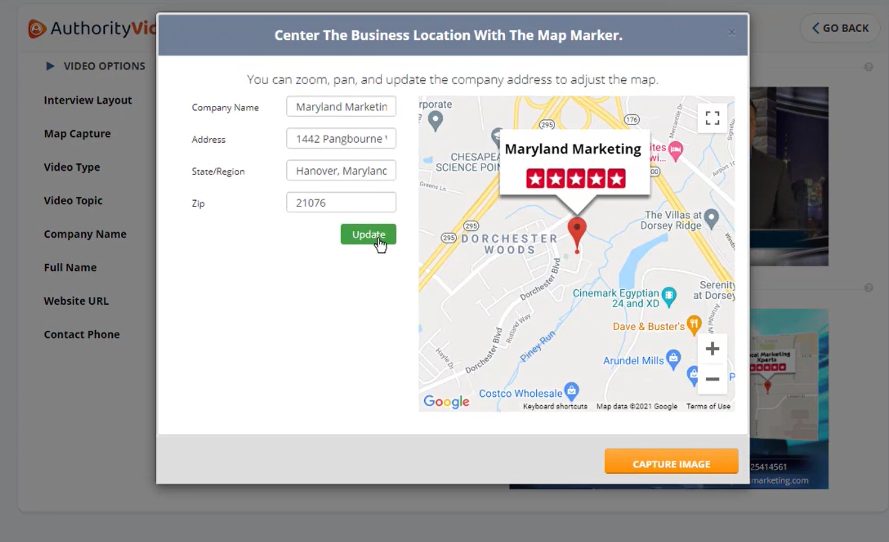Toggle fullscreen view on the map
Image resolution: width=889 pixels, height=542 pixels.
(x=712, y=118)
